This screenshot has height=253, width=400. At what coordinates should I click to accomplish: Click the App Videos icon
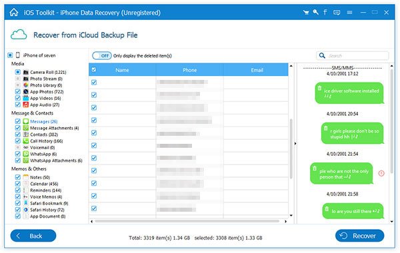[x=26, y=98]
